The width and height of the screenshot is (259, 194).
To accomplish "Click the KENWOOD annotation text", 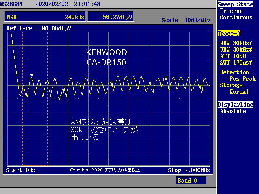I will click(x=106, y=52).
